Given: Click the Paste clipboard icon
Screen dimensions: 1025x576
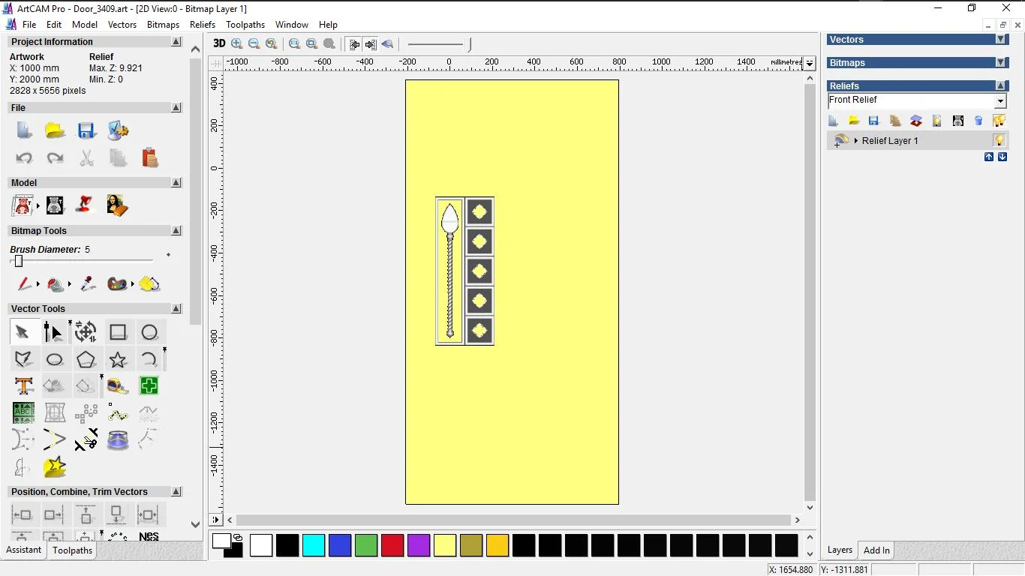Looking at the screenshot, I should [x=149, y=157].
